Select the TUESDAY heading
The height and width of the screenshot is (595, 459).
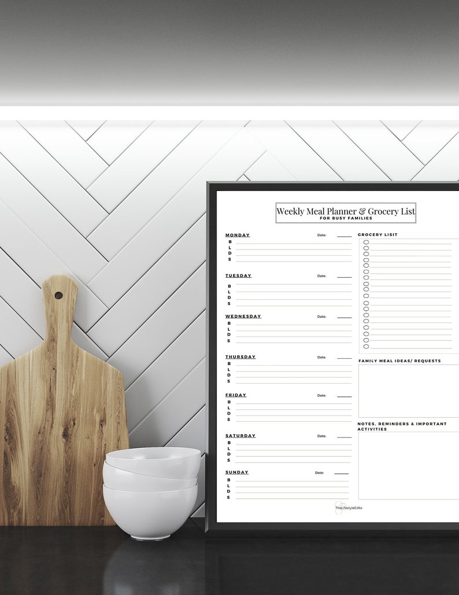pyautogui.click(x=238, y=276)
